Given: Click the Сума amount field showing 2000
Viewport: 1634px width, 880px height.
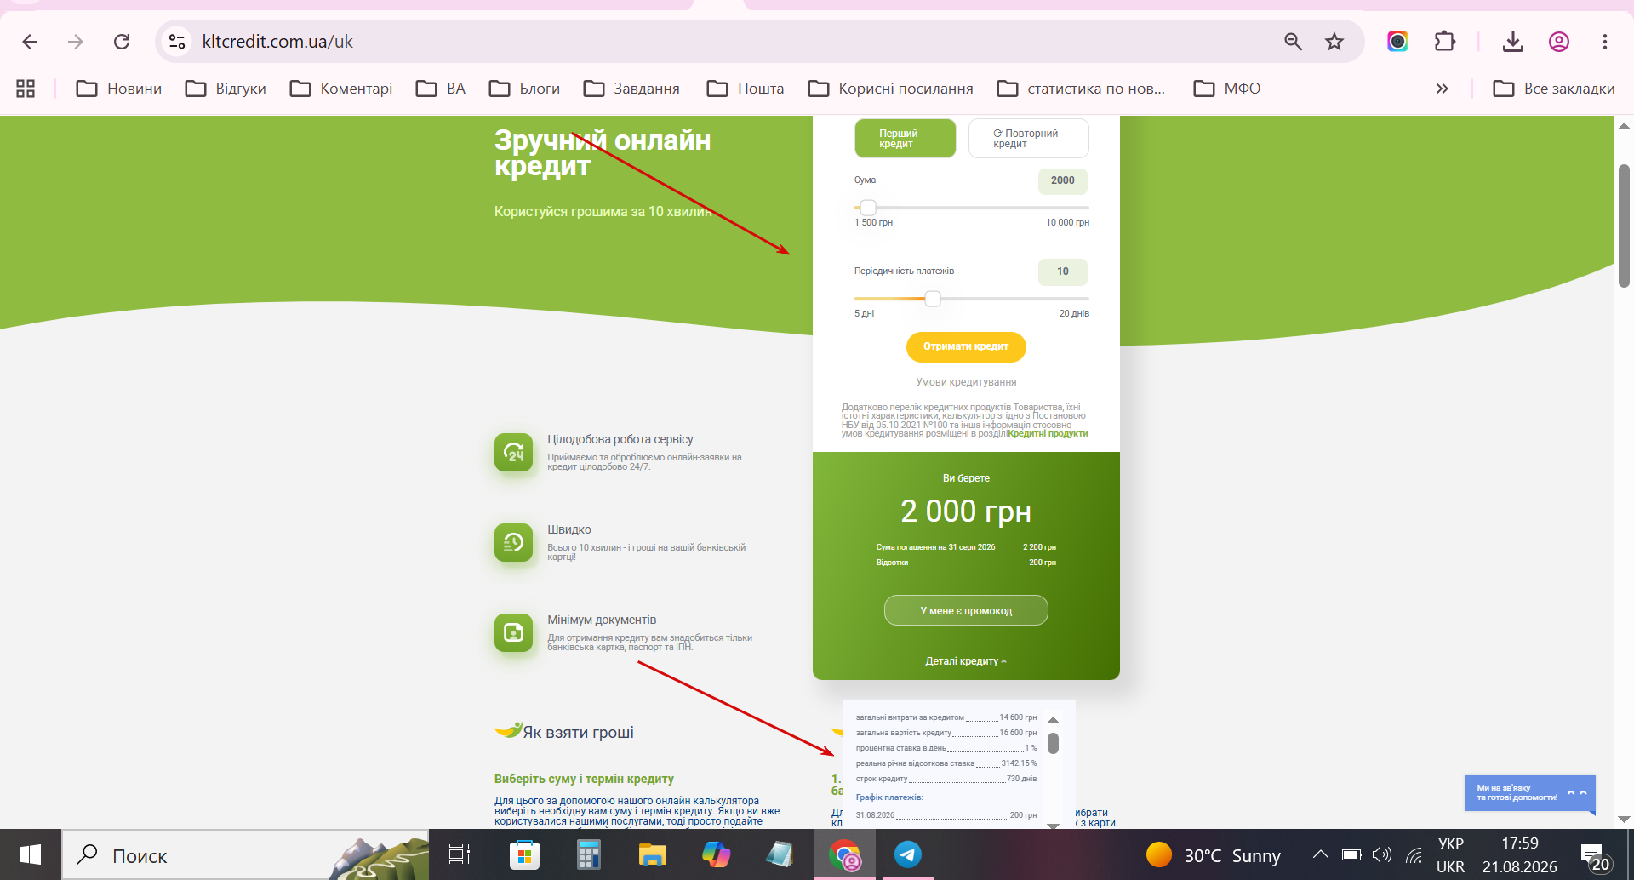Looking at the screenshot, I should click(1063, 180).
